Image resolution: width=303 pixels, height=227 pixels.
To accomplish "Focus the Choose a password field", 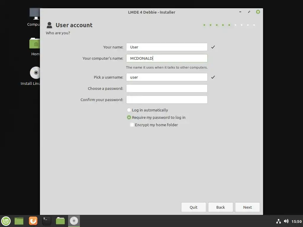I will click(167, 88).
